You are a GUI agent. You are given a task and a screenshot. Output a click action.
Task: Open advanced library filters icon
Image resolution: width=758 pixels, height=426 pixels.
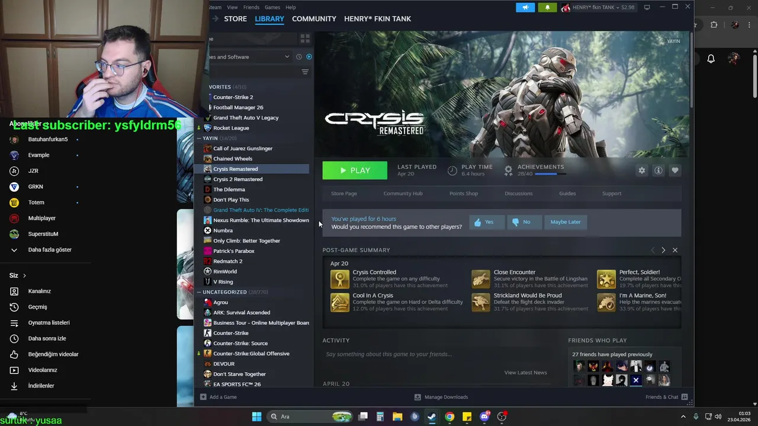pyautogui.click(x=305, y=72)
